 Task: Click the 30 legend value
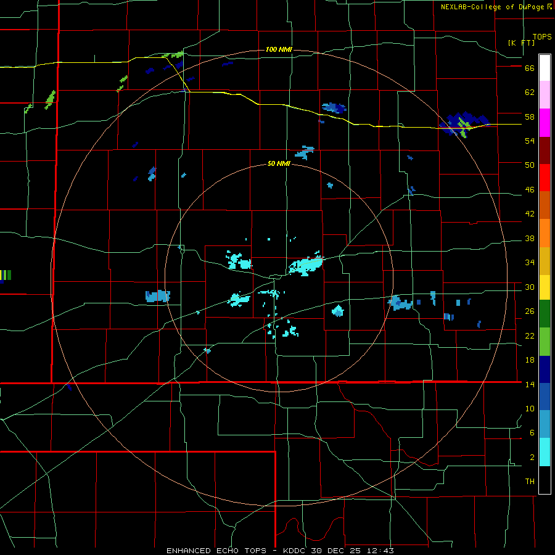[x=530, y=287]
